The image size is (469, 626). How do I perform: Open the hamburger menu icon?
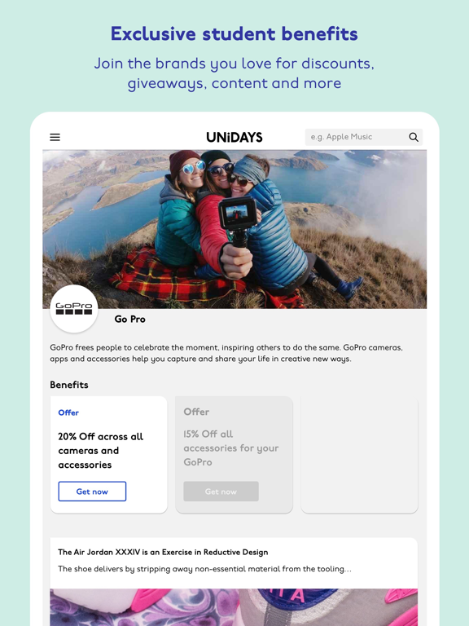point(55,137)
